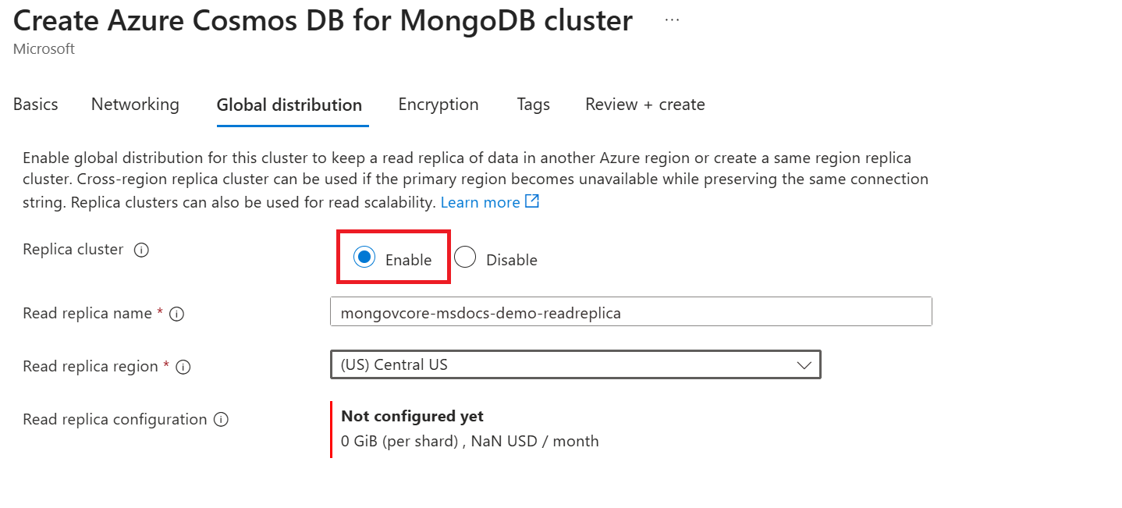Click the Read replica configuration info icon
1122x508 pixels.
tap(222, 420)
